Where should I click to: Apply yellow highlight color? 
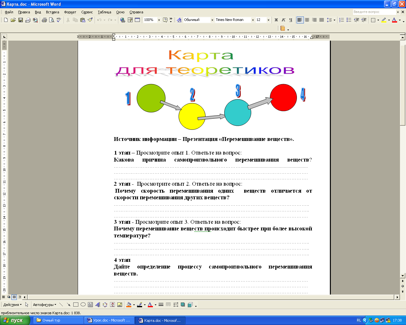(384, 20)
